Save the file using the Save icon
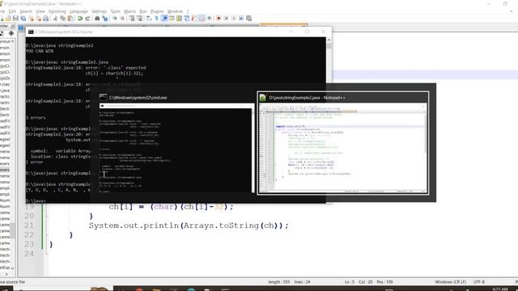 click(15, 19)
